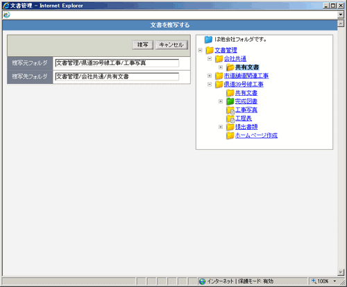Viewport: 347px width, 287px height.
Task: Open the 県道39号線工事 folder link
Action: coord(244,85)
